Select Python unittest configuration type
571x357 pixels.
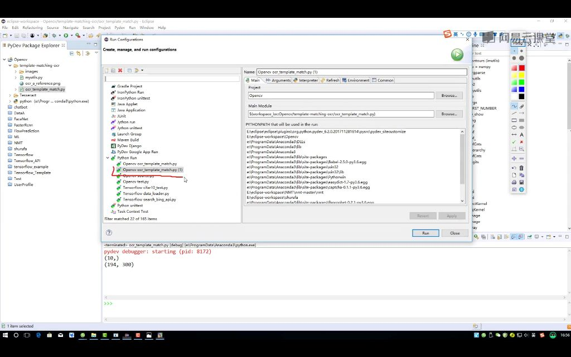click(x=130, y=206)
